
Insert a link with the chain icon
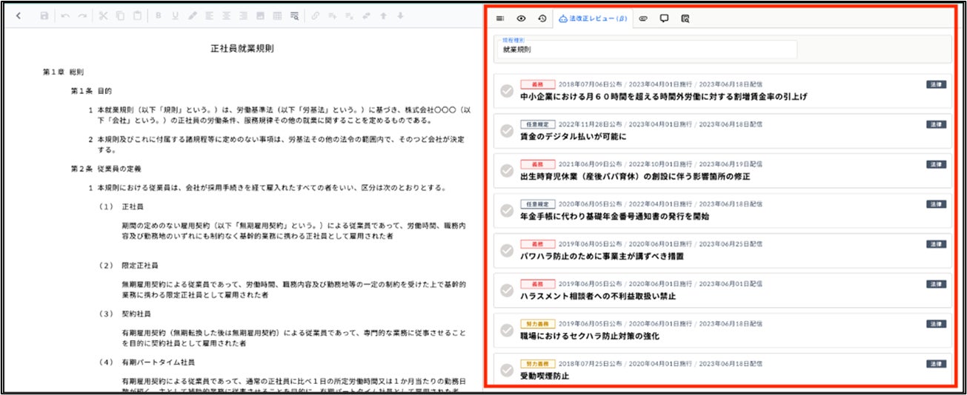pos(315,16)
